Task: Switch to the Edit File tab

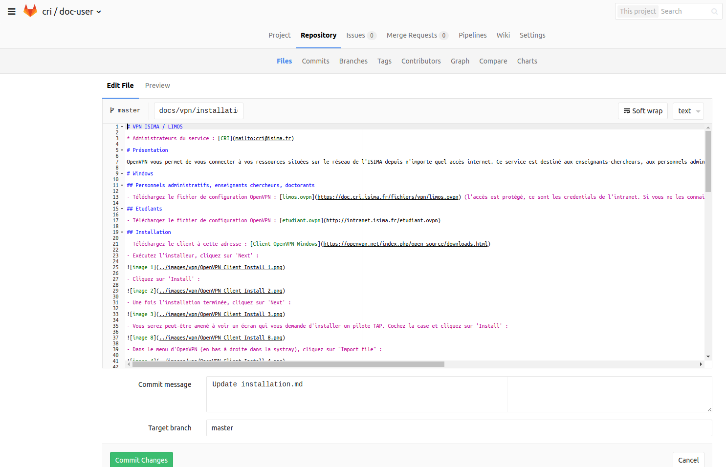Action: tap(120, 85)
